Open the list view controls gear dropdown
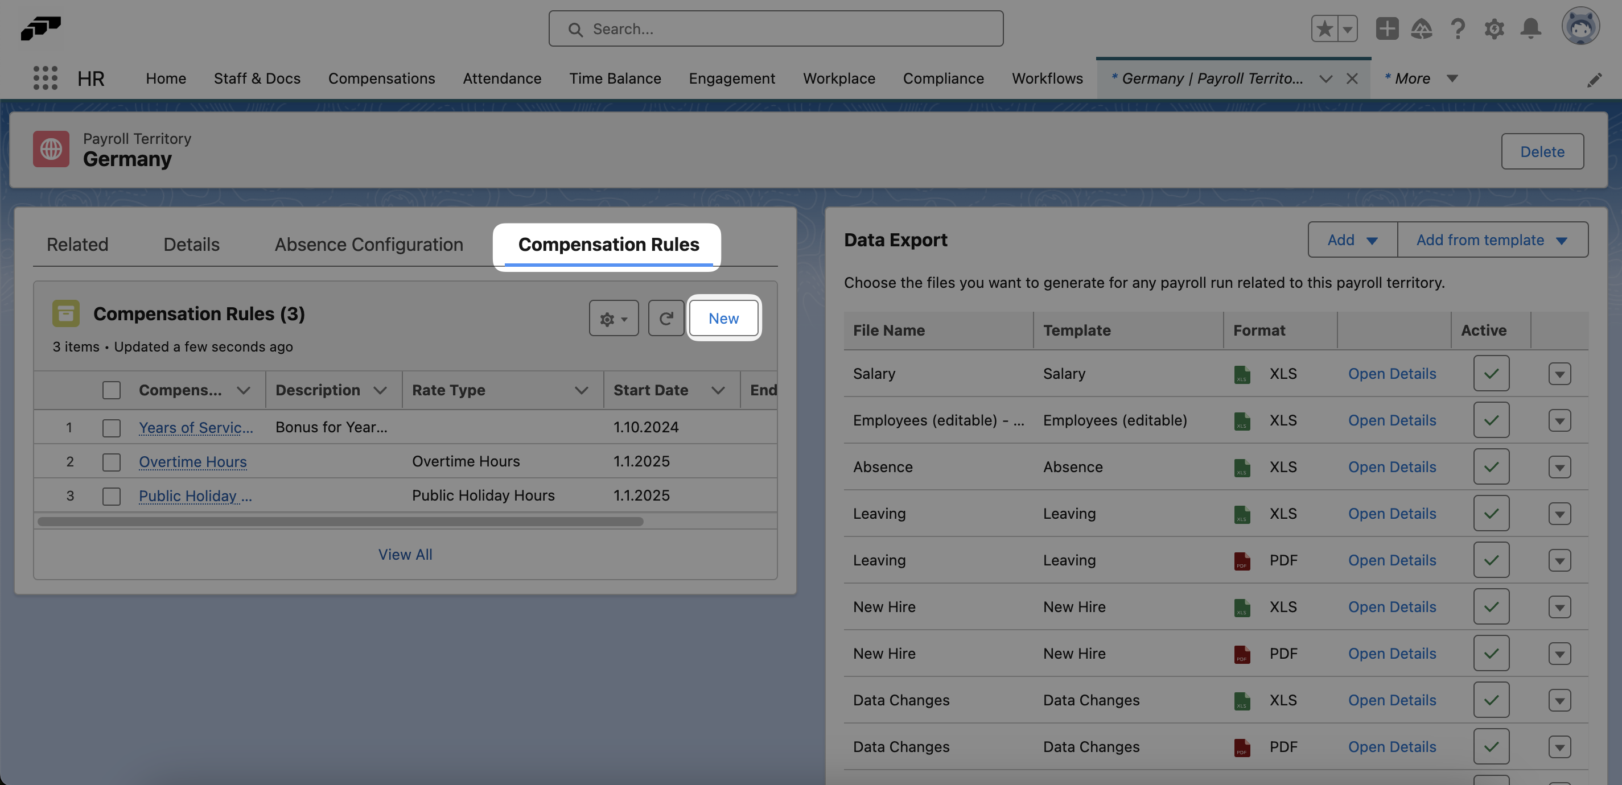Screen dimensions: 1622x785 pos(614,319)
